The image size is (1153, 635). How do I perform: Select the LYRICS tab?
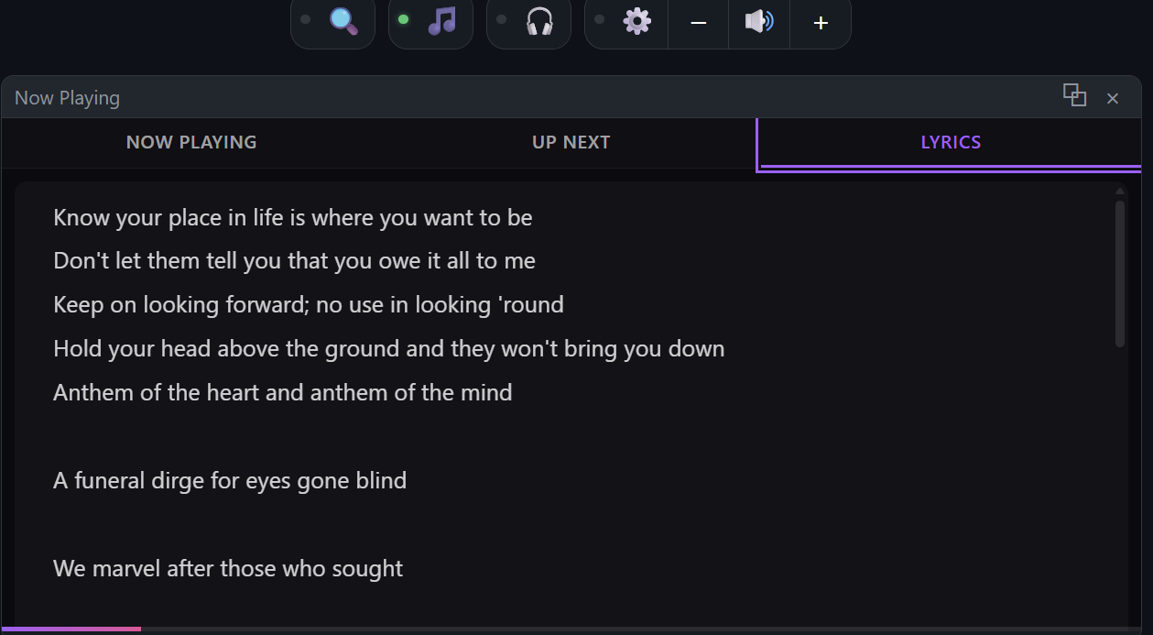[951, 142]
